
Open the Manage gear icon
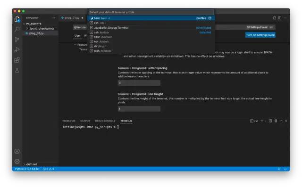pos(17,162)
